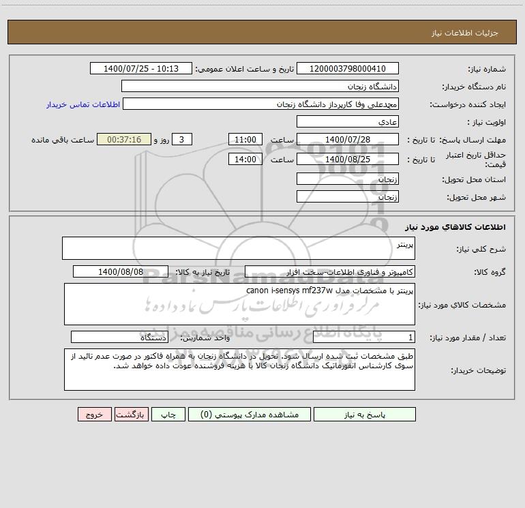The width and height of the screenshot is (525, 508).
Task: Click the buyer notes text area
Action: (x=239, y=370)
